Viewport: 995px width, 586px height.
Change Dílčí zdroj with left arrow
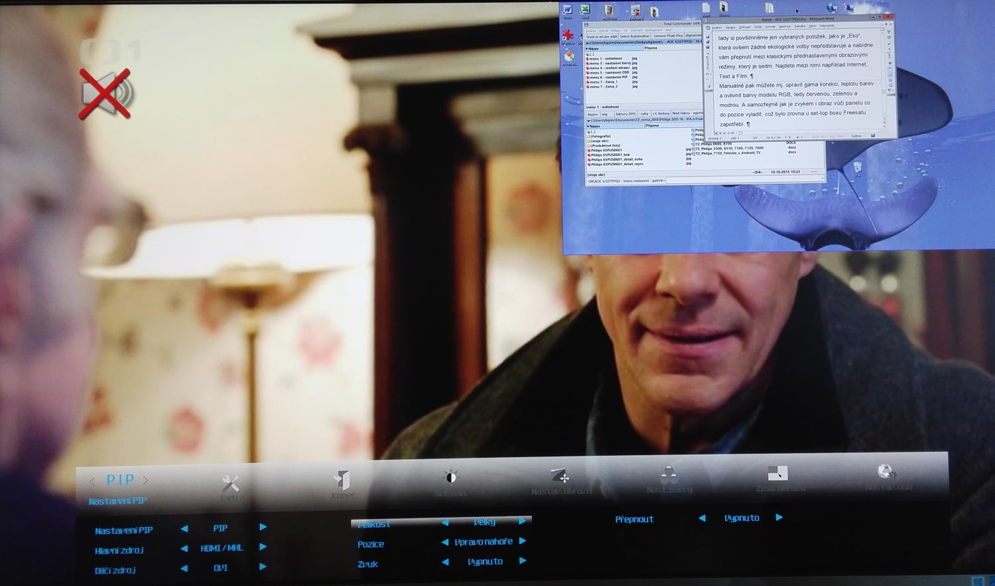click(184, 568)
